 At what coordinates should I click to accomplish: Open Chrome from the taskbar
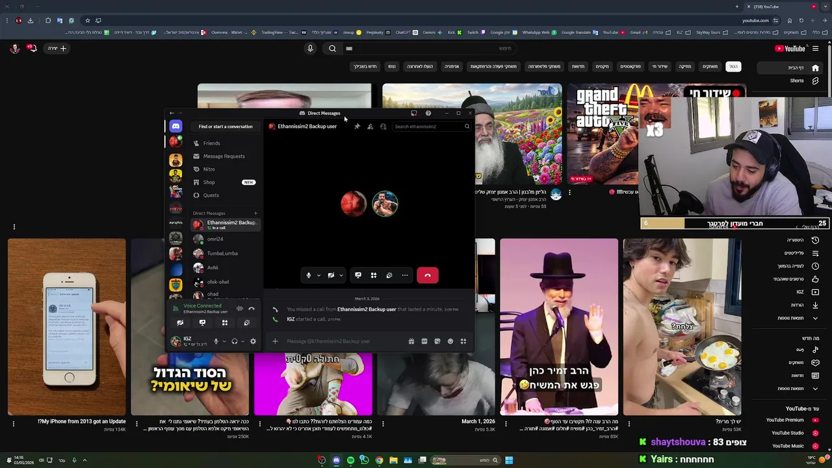coord(379,460)
